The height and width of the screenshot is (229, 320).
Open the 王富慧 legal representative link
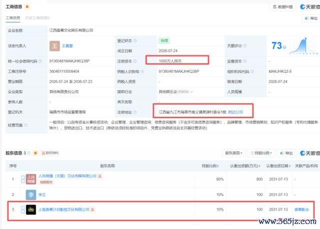(x=67, y=46)
